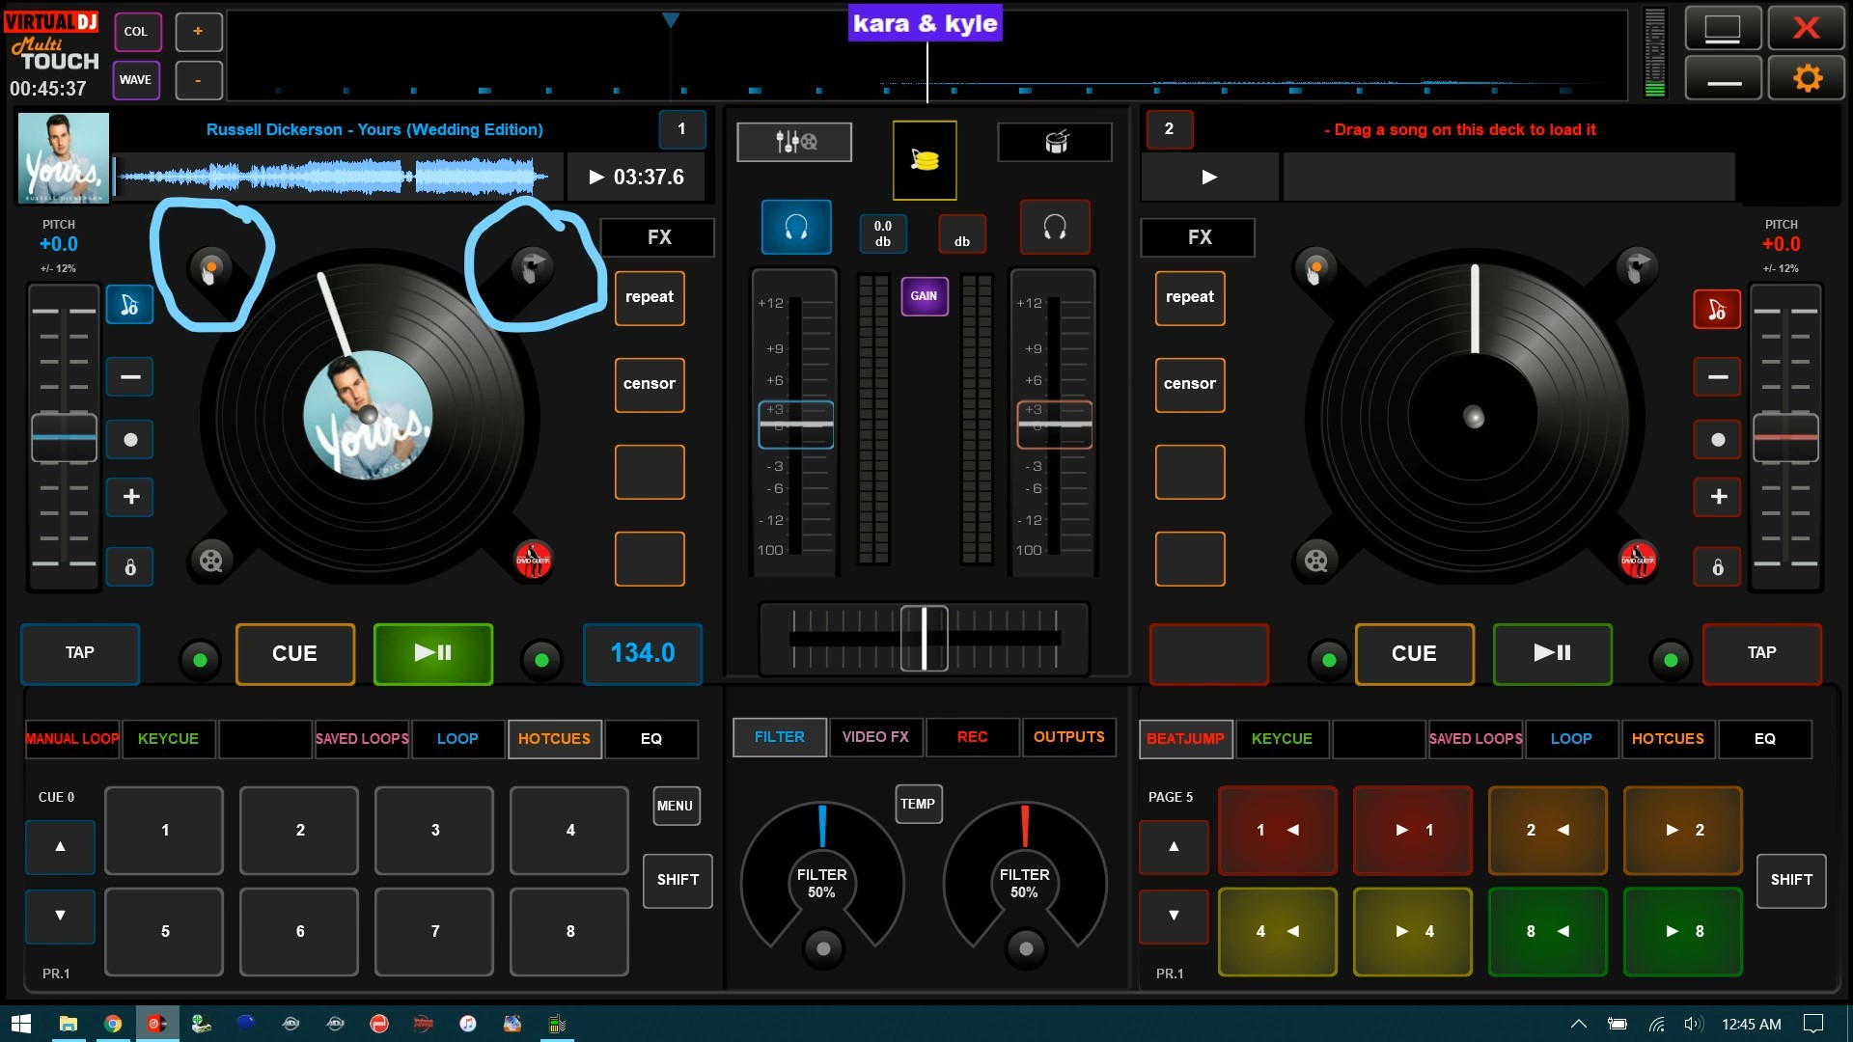Play or pause deck 1
Viewport: 1853px width, 1042px height.
[432, 653]
